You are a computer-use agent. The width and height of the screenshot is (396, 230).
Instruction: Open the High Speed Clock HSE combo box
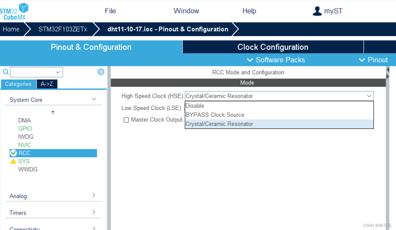point(279,96)
